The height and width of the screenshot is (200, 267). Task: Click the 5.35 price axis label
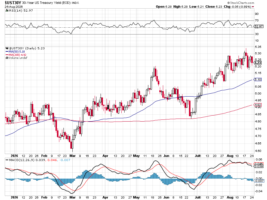tap(258, 47)
